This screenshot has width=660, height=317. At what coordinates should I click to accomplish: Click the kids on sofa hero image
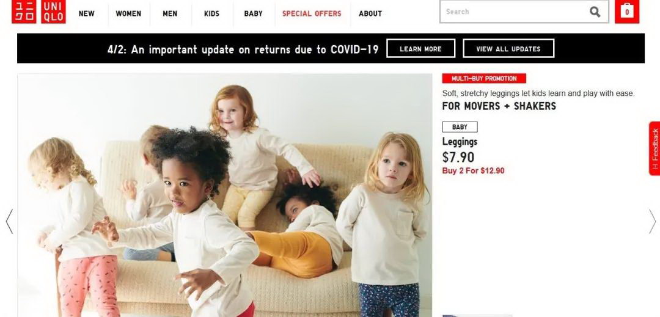click(x=225, y=195)
